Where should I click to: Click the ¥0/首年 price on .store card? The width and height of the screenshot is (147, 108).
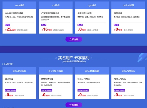(x=46, y=95)
